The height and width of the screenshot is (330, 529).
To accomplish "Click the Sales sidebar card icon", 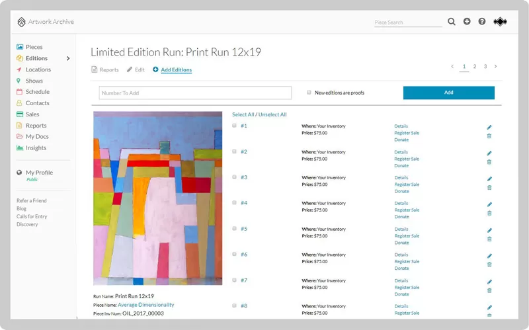I will tap(20, 114).
